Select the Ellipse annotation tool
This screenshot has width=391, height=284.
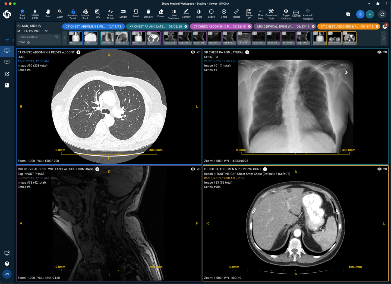coord(211,14)
